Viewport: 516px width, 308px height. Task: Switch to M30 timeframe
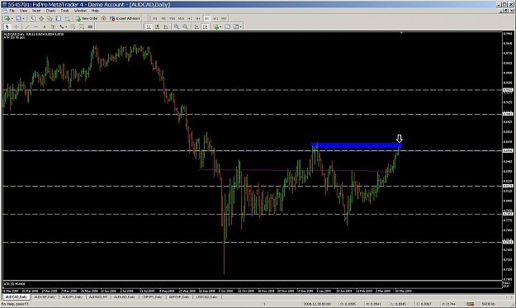181,19
